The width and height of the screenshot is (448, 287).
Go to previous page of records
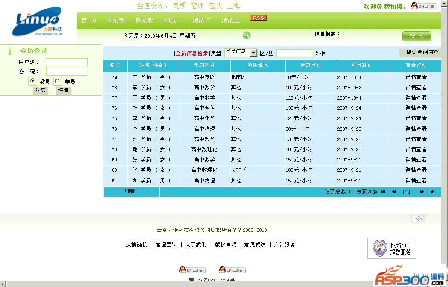click(394, 192)
